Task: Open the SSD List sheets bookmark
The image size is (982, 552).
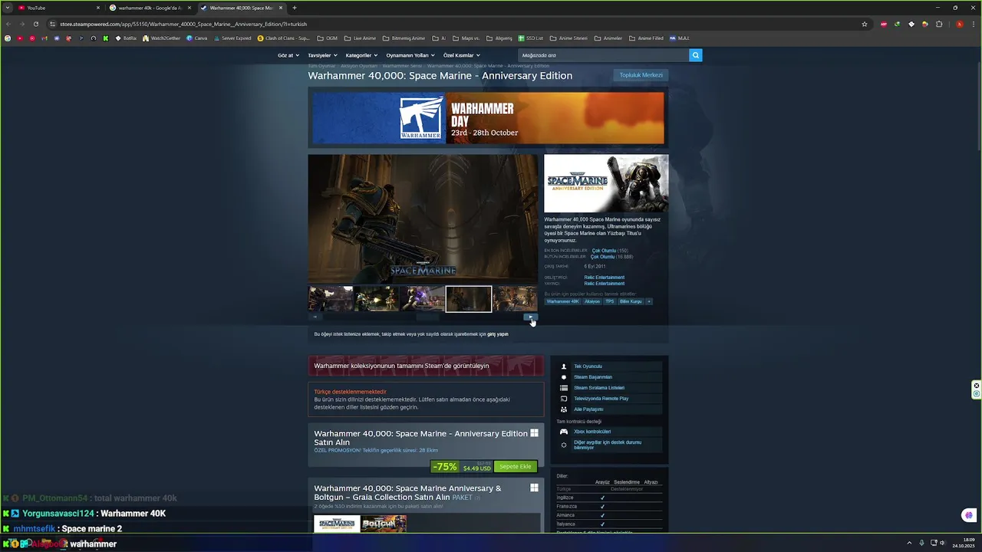Action: pyautogui.click(x=531, y=38)
